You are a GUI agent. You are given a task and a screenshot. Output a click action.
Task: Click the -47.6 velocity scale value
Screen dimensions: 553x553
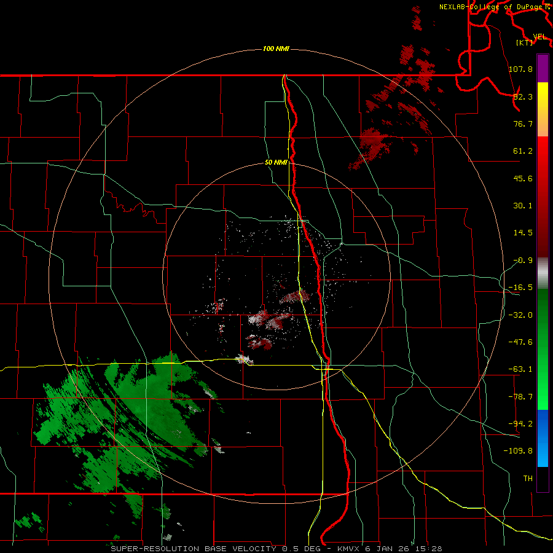tap(520, 342)
